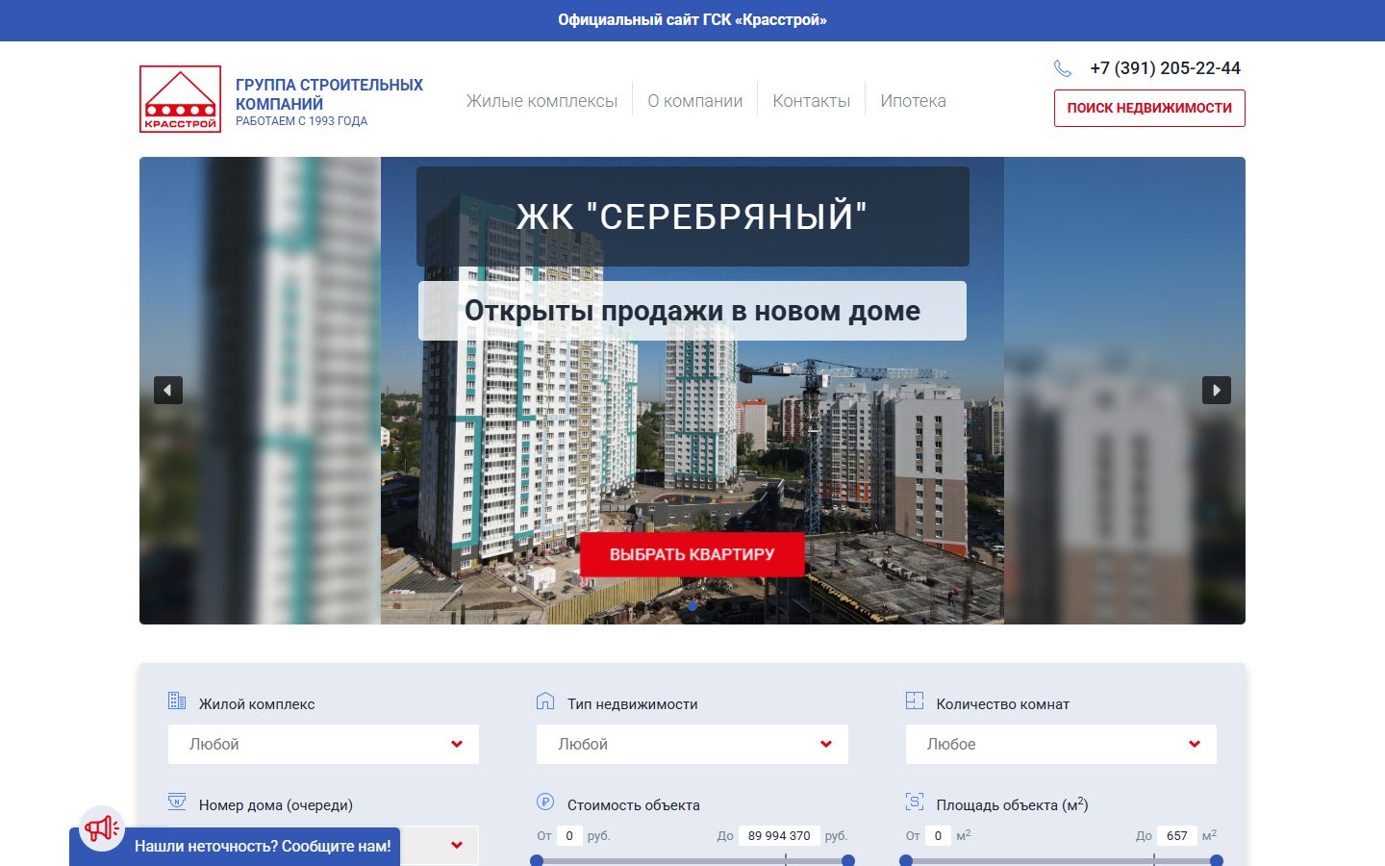The width and height of the screenshot is (1385, 866).
Task: Open the Количество комнат dropdown
Action: click(1061, 744)
